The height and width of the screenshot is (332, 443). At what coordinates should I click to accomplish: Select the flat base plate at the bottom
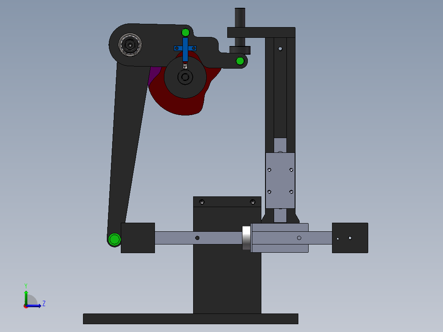pos(191,319)
